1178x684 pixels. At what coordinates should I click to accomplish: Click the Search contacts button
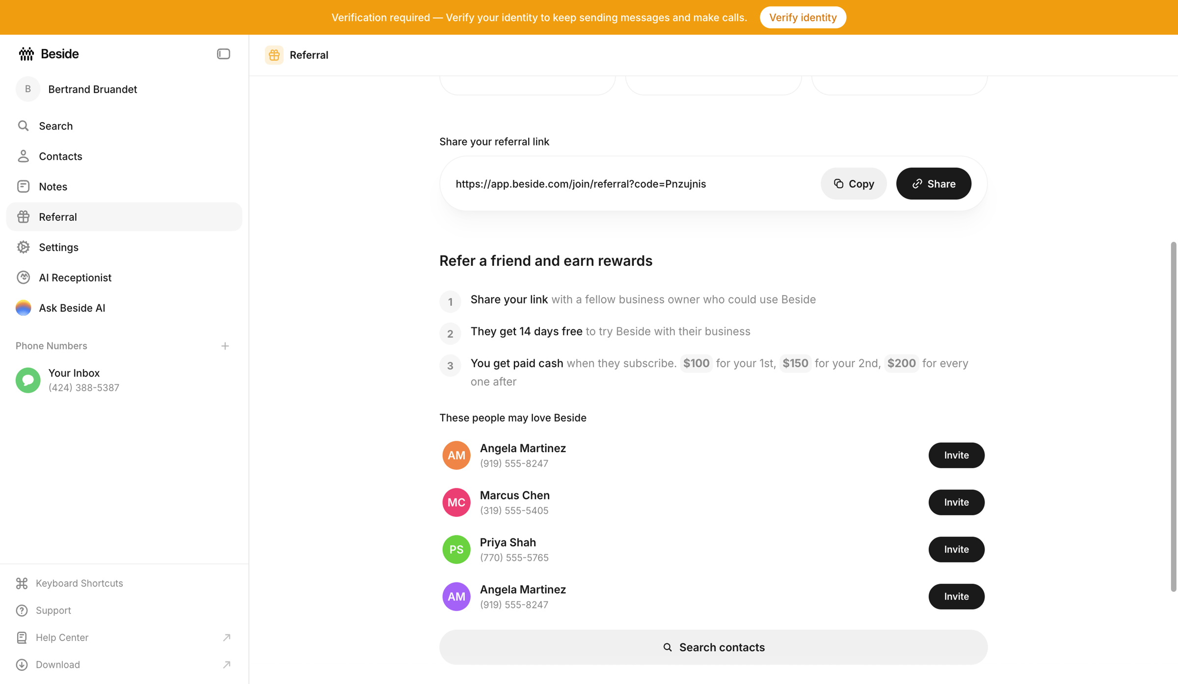(713, 647)
